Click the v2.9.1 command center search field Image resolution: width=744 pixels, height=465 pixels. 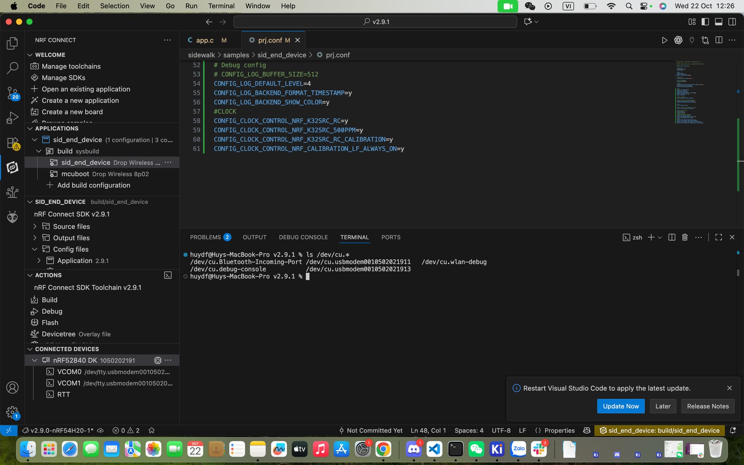pyautogui.click(x=375, y=22)
